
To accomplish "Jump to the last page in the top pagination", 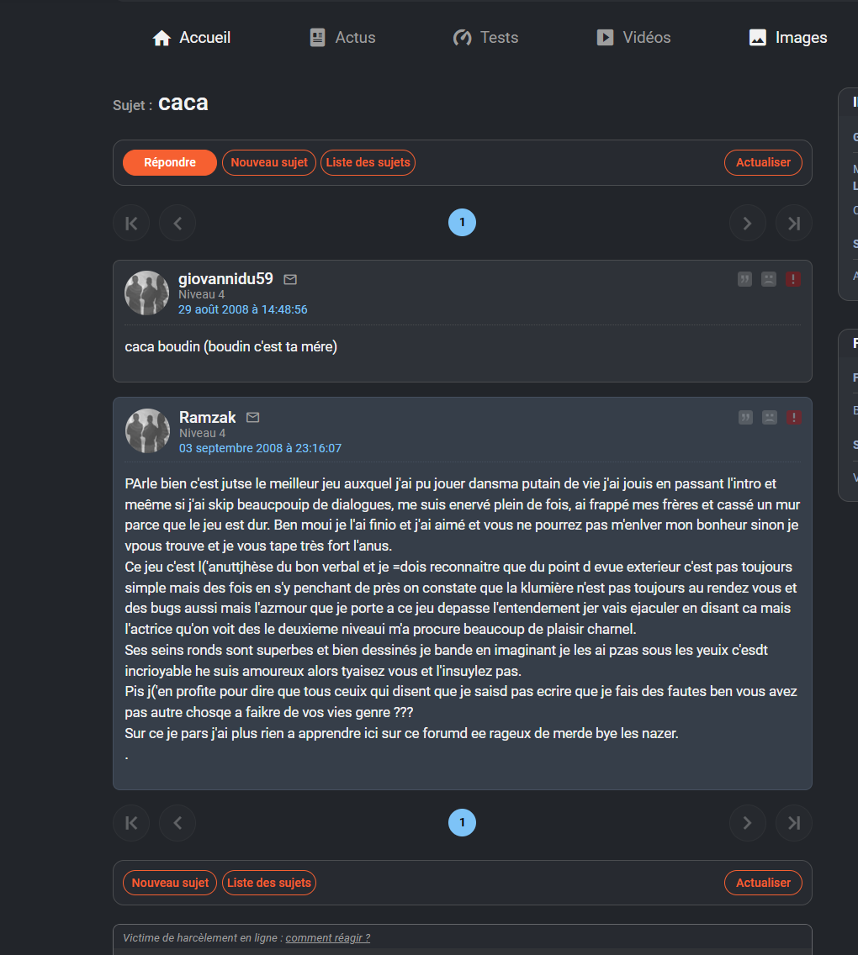I will tap(794, 224).
